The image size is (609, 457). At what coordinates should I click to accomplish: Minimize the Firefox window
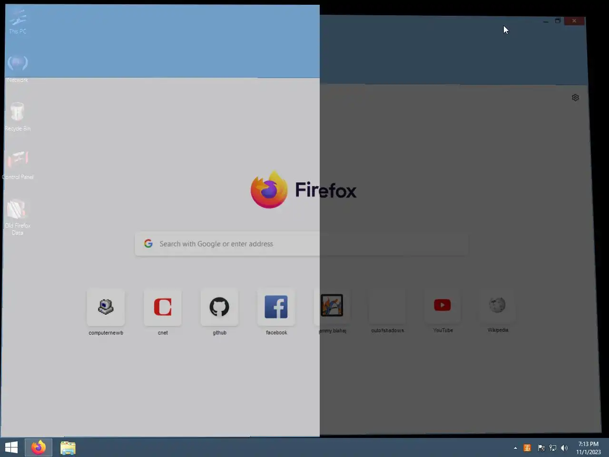coord(546,21)
